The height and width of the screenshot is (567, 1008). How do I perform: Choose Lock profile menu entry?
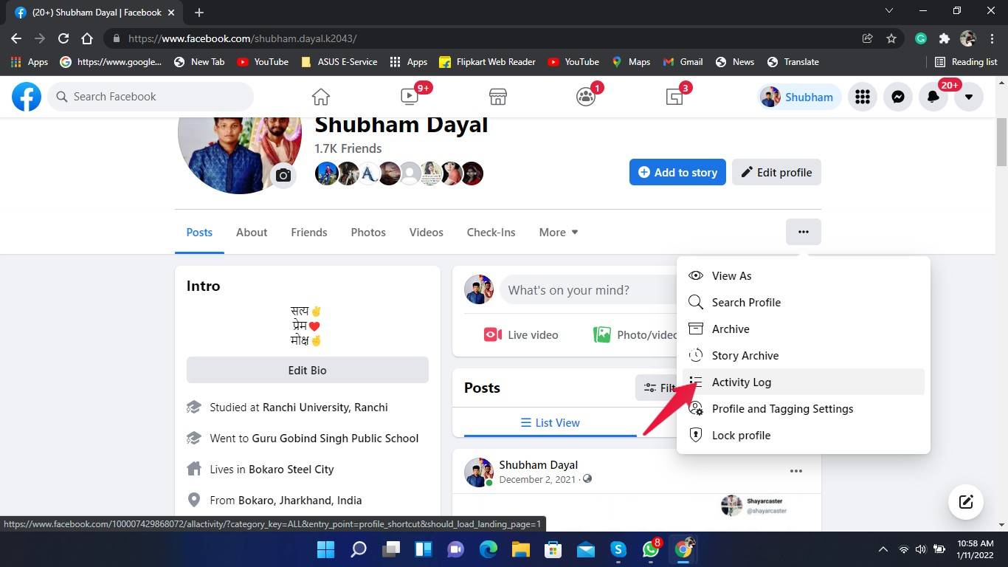point(741,435)
